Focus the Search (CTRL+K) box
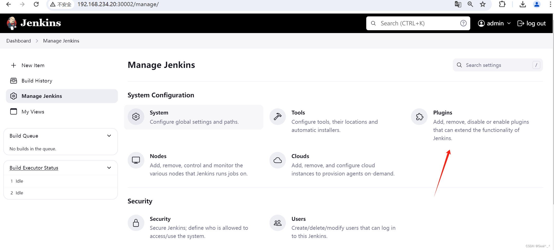Screen dimensions: 554x250 point(418,23)
